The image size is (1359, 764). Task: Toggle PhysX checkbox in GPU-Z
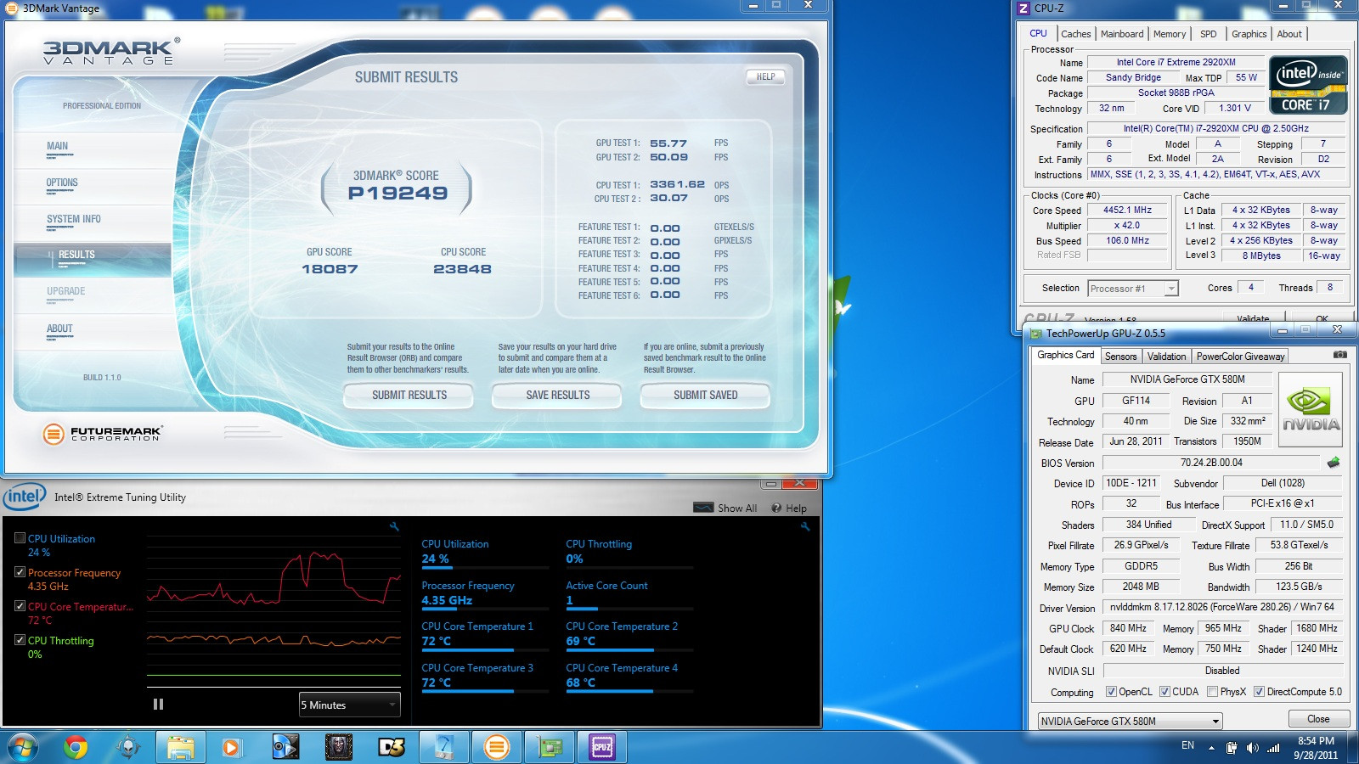coord(1212,692)
